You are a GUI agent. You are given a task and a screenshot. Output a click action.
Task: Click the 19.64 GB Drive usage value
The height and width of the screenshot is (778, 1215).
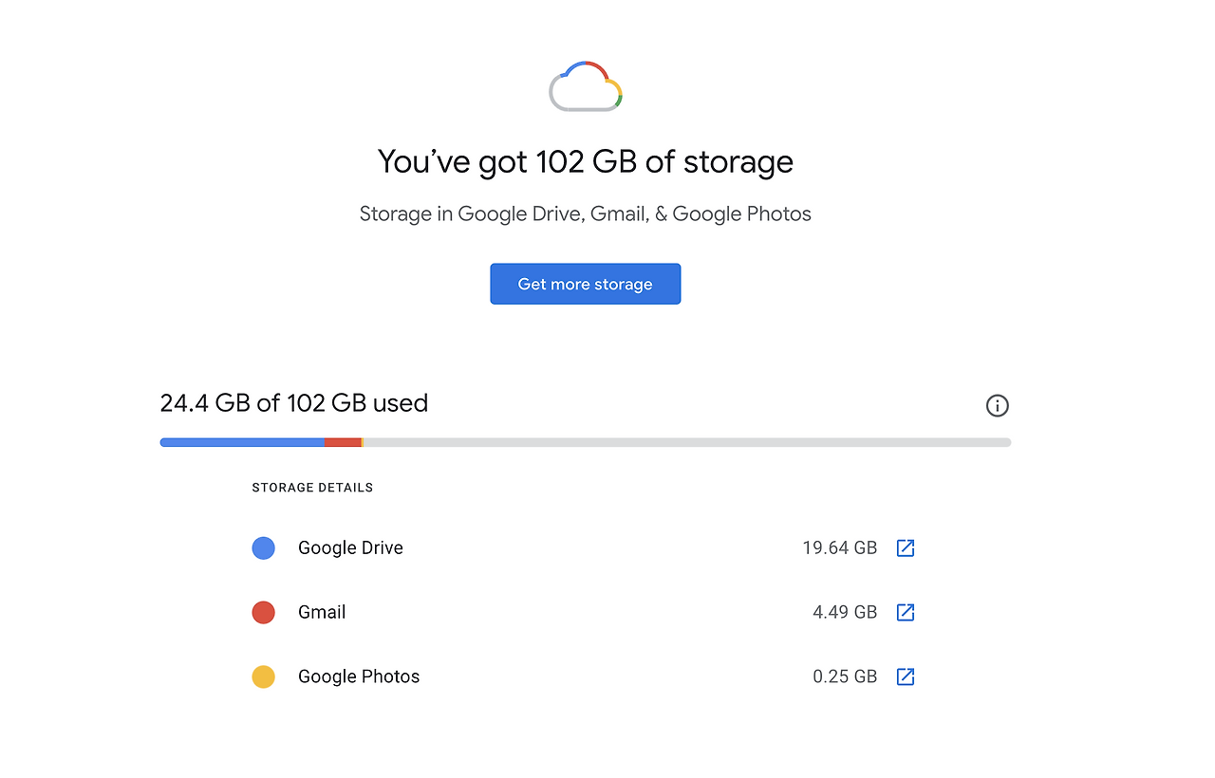pos(840,547)
